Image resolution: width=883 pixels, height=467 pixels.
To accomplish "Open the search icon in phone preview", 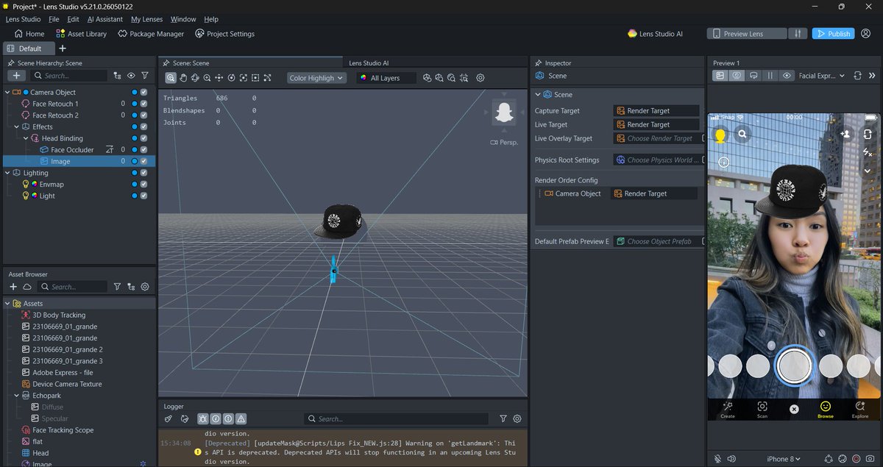I will coord(743,135).
